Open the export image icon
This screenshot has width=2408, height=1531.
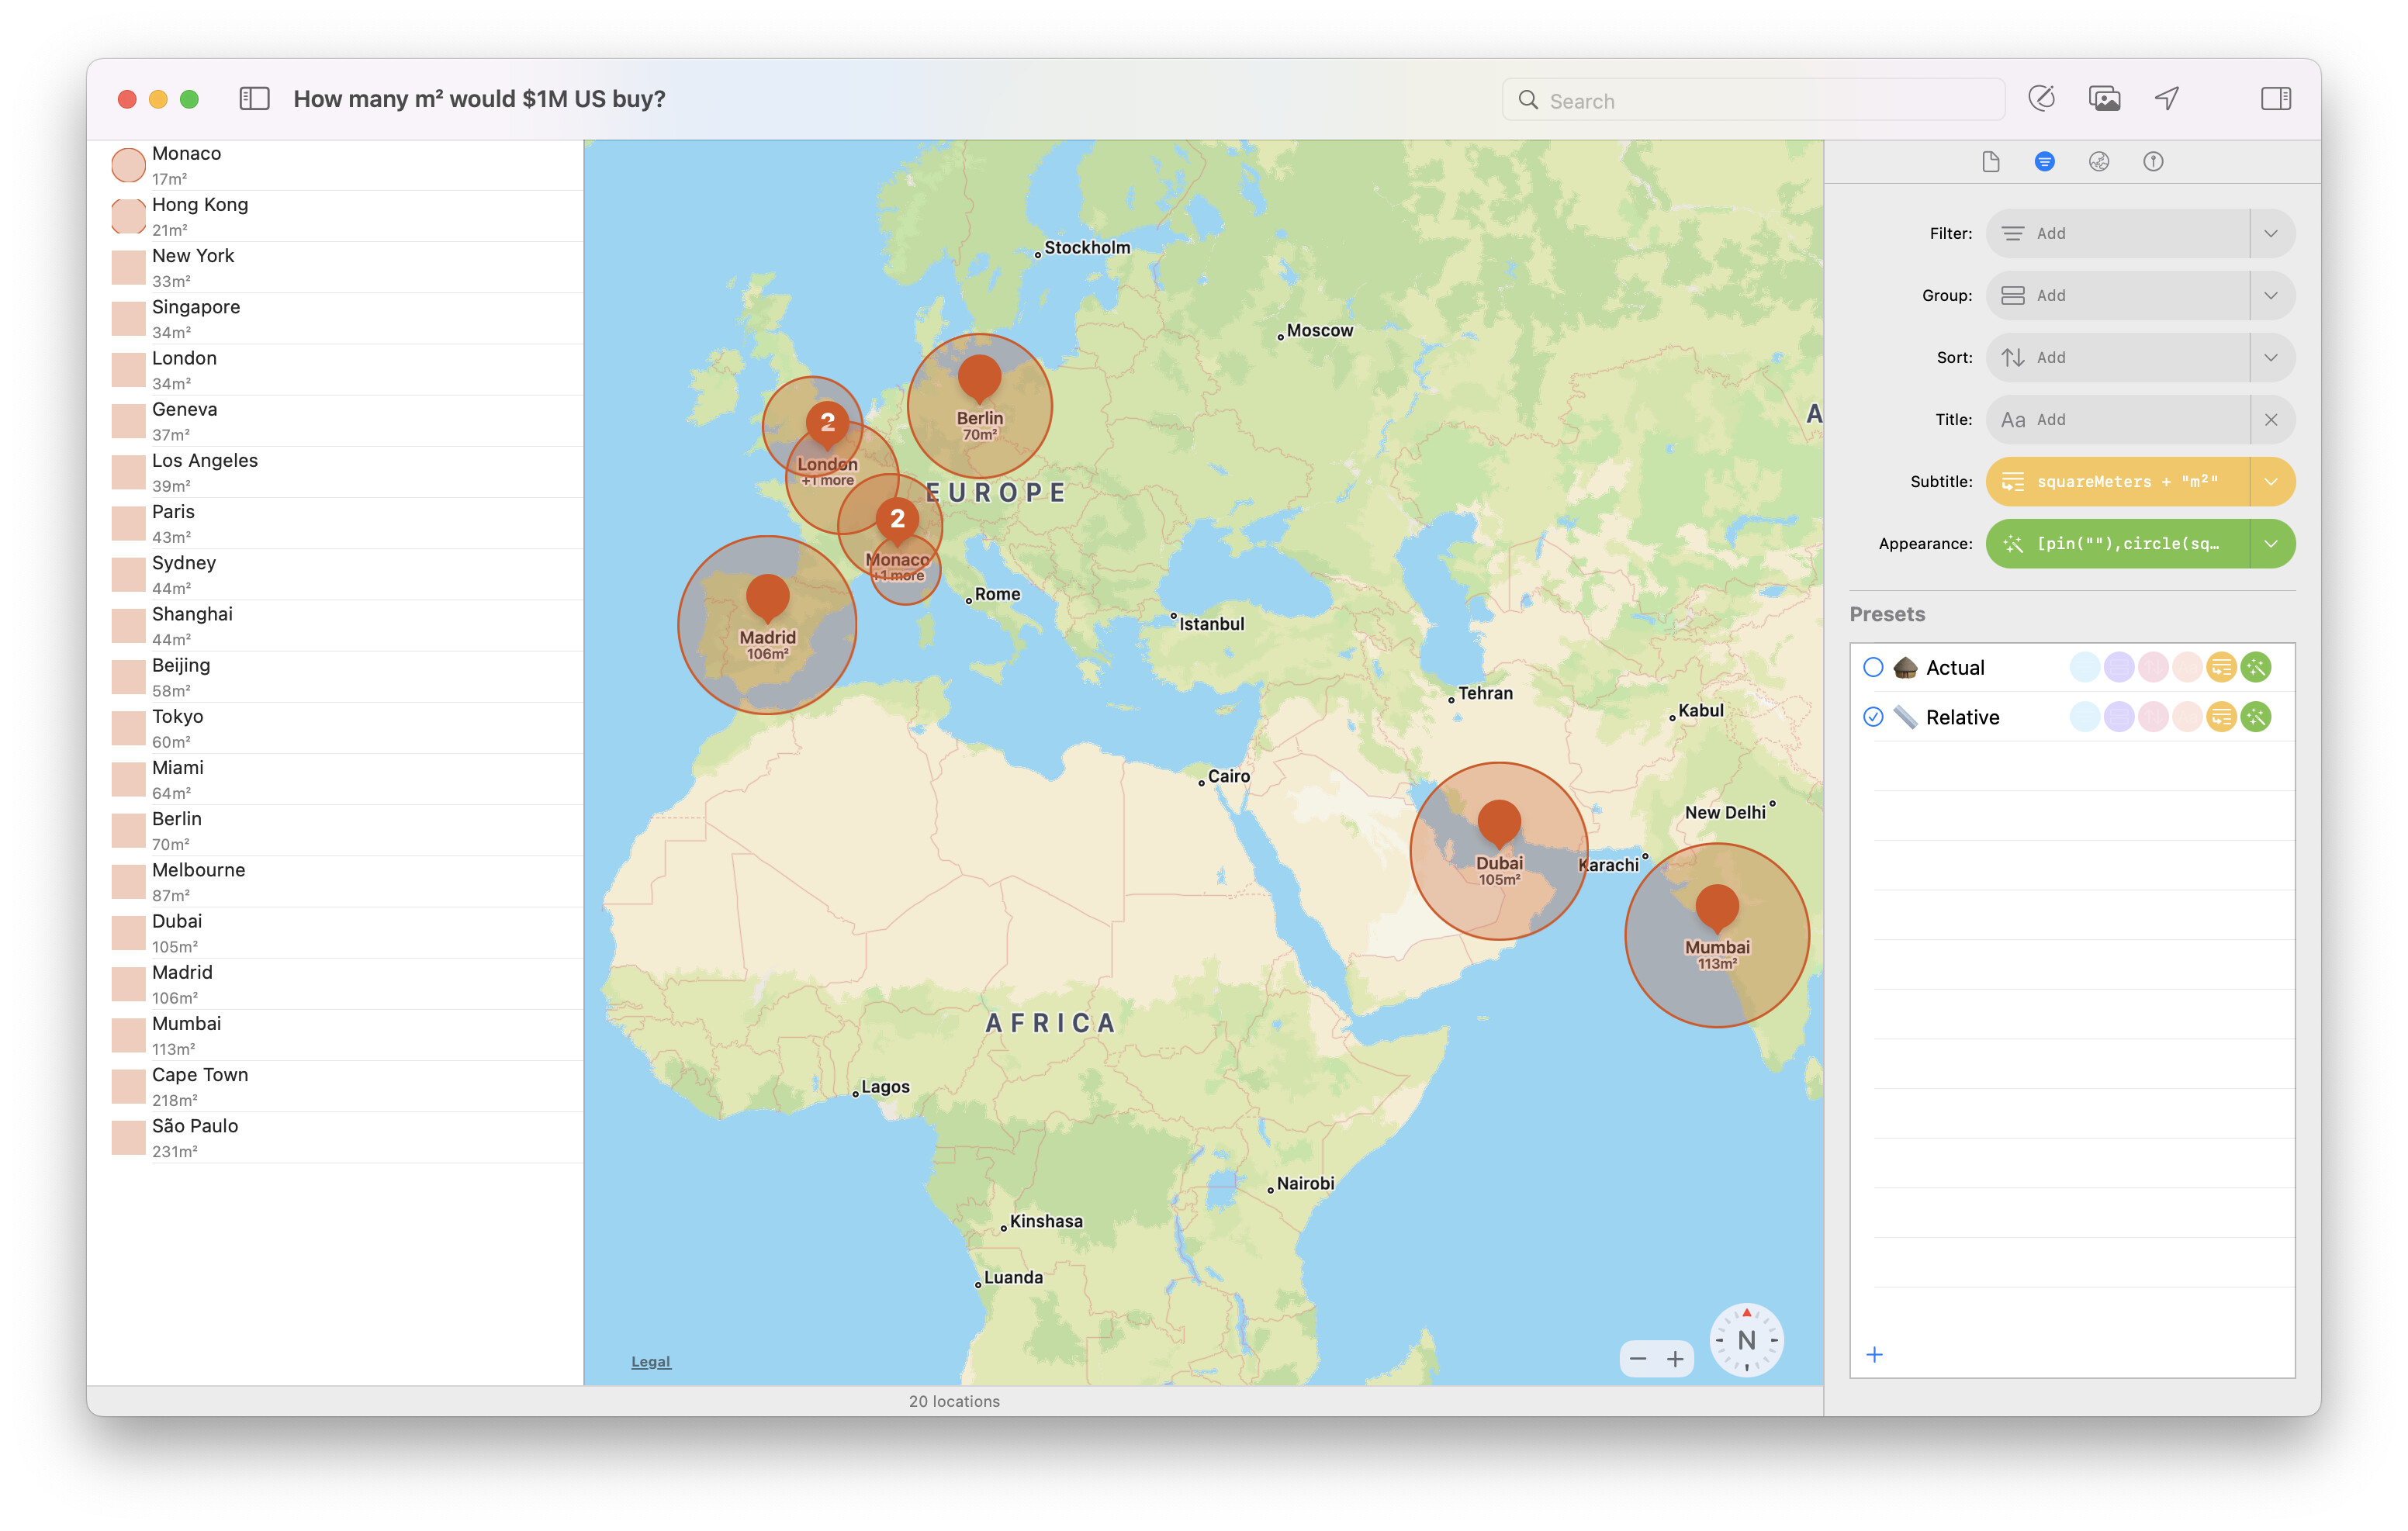tap(2104, 99)
